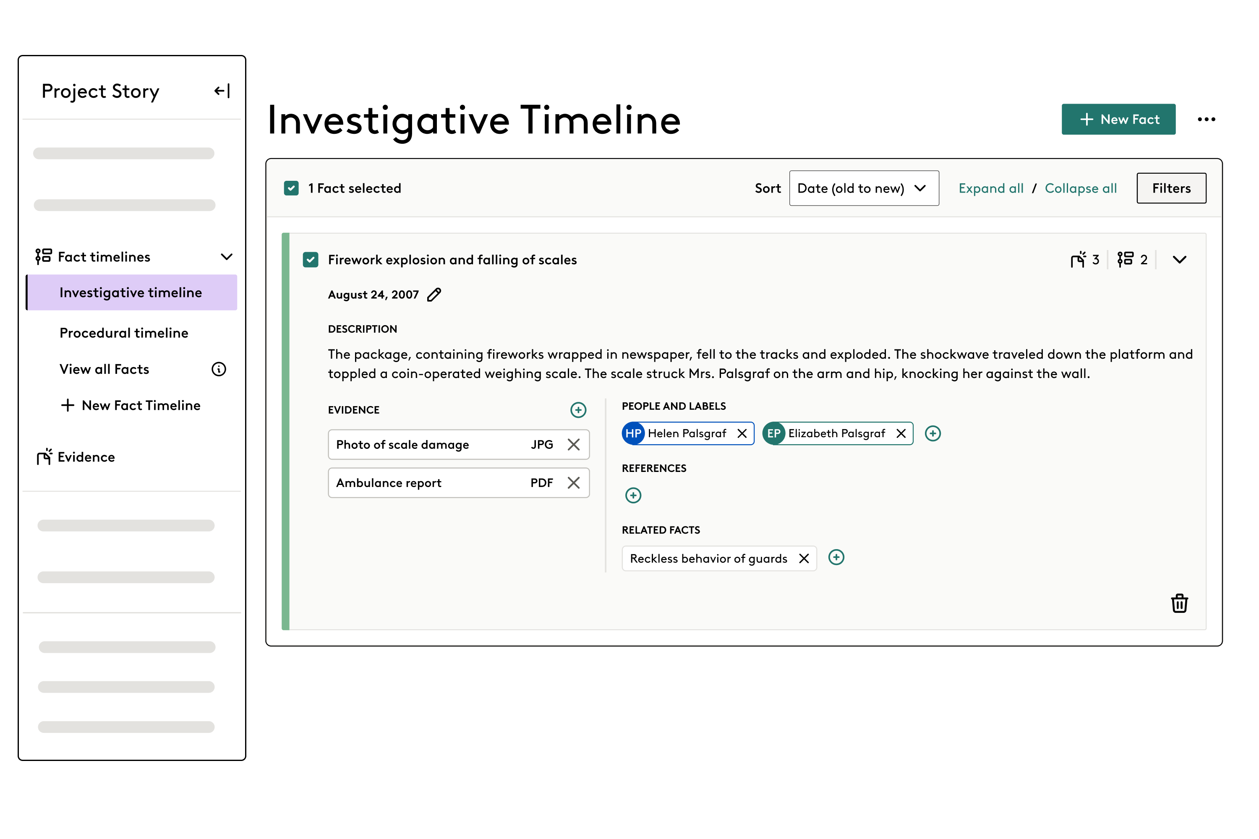This screenshot has width=1259, height=839.
Task: Open info icon beside View all Facts
Action: pos(219,369)
